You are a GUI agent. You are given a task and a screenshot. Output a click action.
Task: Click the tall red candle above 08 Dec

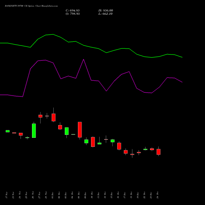(x=80, y=130)
